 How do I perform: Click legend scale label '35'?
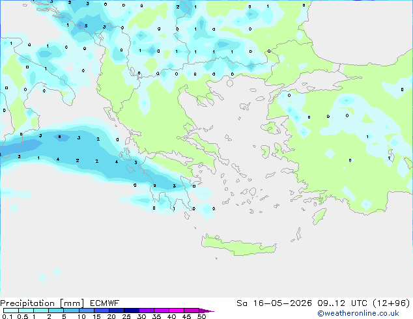coord(156,316)
